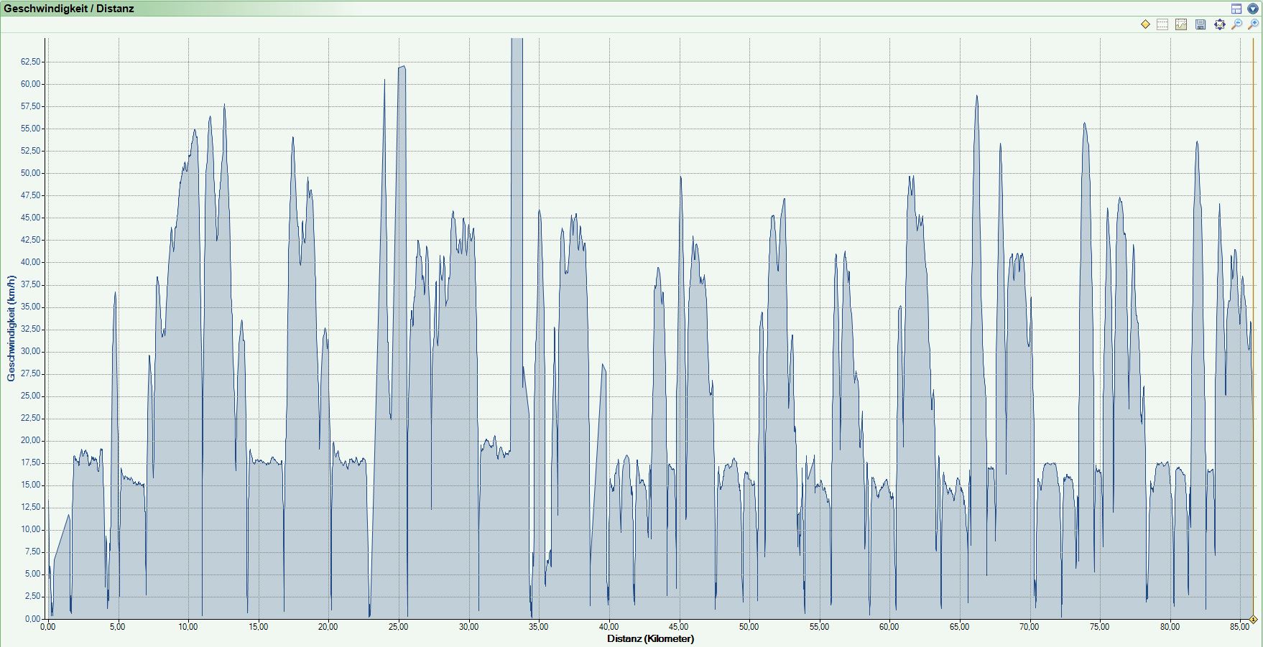
Task: Click the 27,50 label on the speed axis
Action: tap(31, 373)
